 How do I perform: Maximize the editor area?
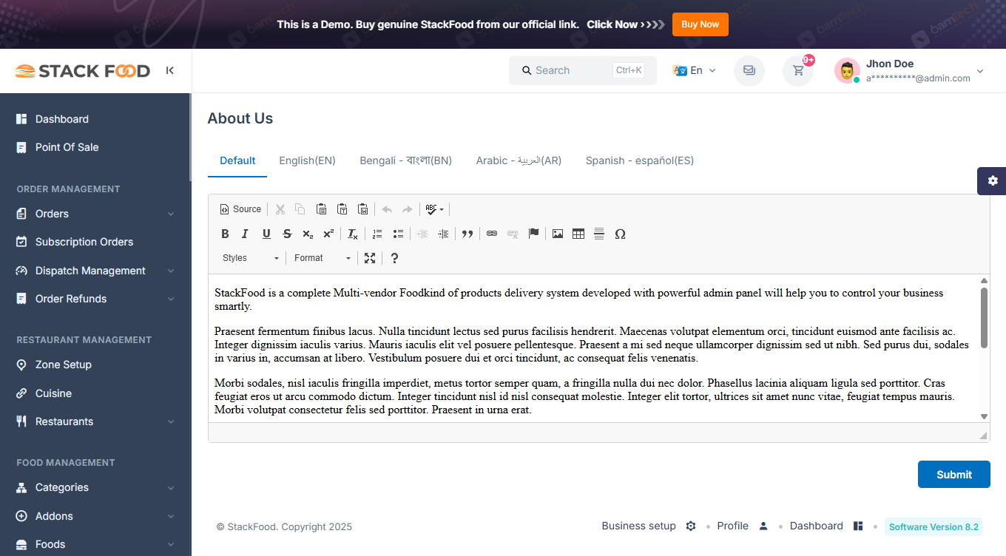coord(370,258)
